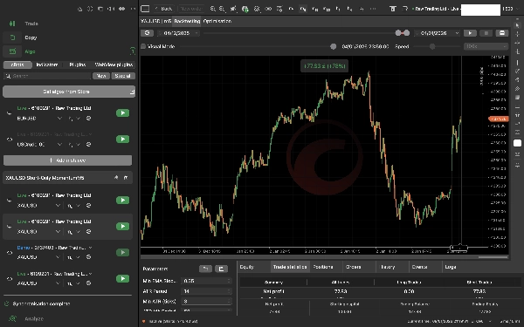The image size is (524, 327).
Task: Switch to the Plugins tab
Action: click(x=78, y=65)
